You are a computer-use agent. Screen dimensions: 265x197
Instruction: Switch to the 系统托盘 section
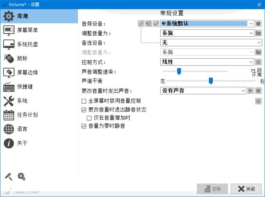coord(27,44)
